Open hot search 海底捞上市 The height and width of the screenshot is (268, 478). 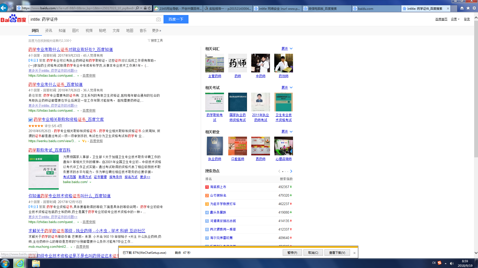pos(218,187)
